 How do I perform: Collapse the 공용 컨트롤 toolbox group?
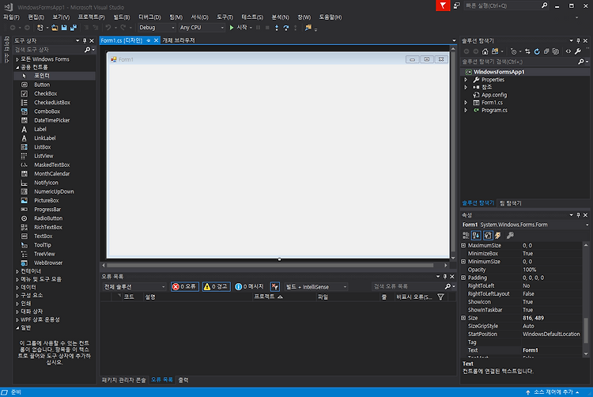tap(17, 67)
